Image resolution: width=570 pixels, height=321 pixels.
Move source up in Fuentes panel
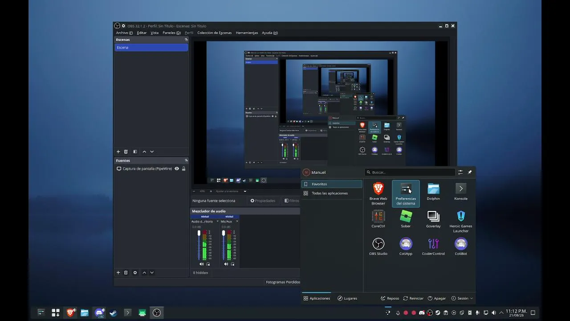[144, 272]
